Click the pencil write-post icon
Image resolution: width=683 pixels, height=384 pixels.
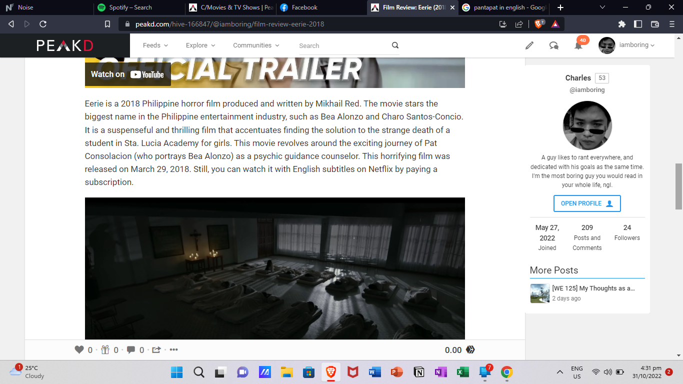click(x=529, y=45)
